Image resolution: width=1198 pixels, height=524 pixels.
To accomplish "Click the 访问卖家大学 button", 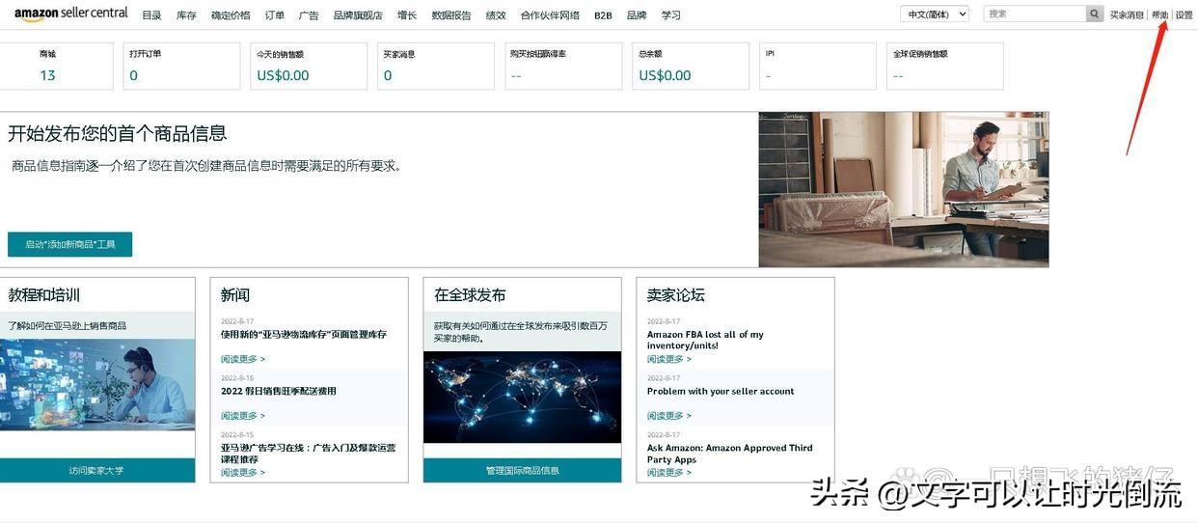I will 96,470.
